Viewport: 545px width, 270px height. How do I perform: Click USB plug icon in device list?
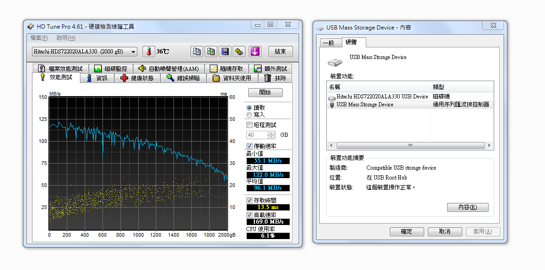pyautogui.click(x=332, y=105)
